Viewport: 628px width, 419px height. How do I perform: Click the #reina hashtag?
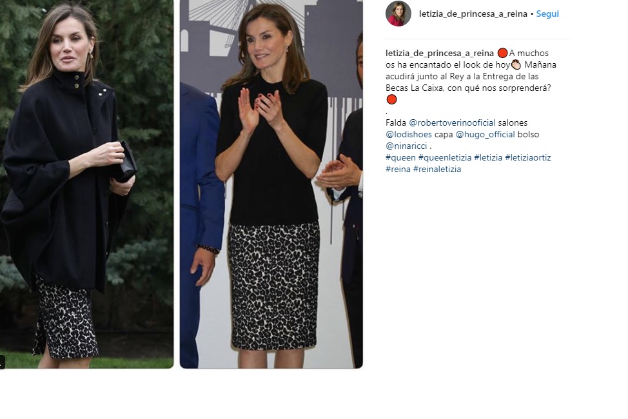pos(398,170)
